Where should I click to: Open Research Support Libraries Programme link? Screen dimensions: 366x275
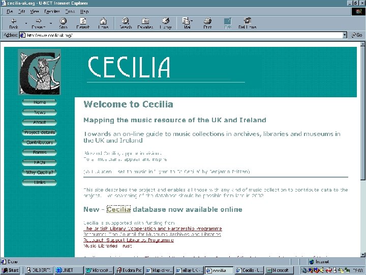pos(129,240)
